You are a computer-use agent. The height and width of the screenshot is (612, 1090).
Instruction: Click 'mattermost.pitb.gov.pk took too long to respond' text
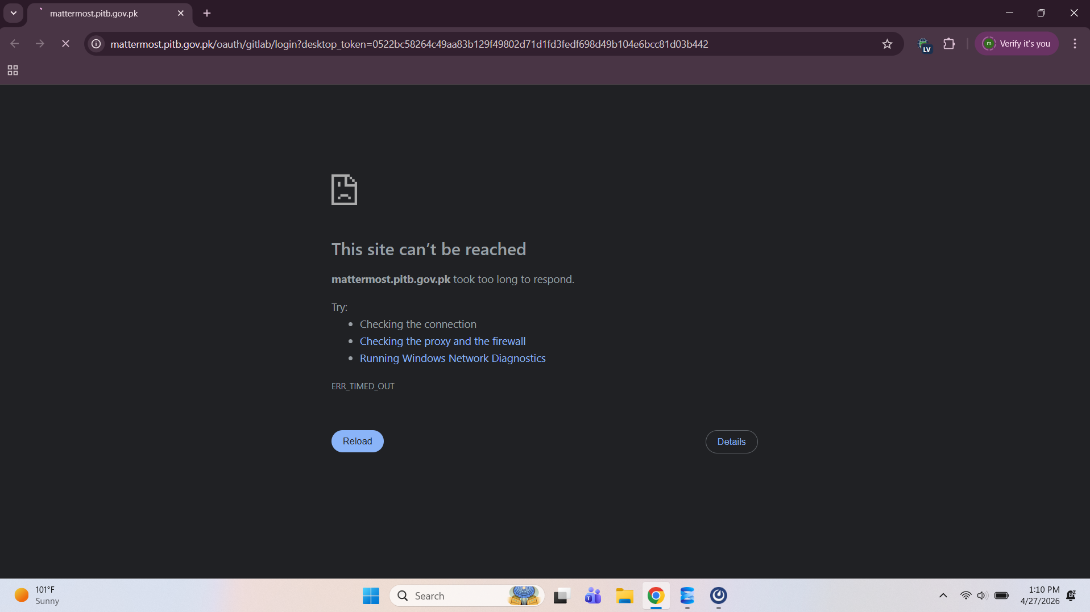coord(453,279)
